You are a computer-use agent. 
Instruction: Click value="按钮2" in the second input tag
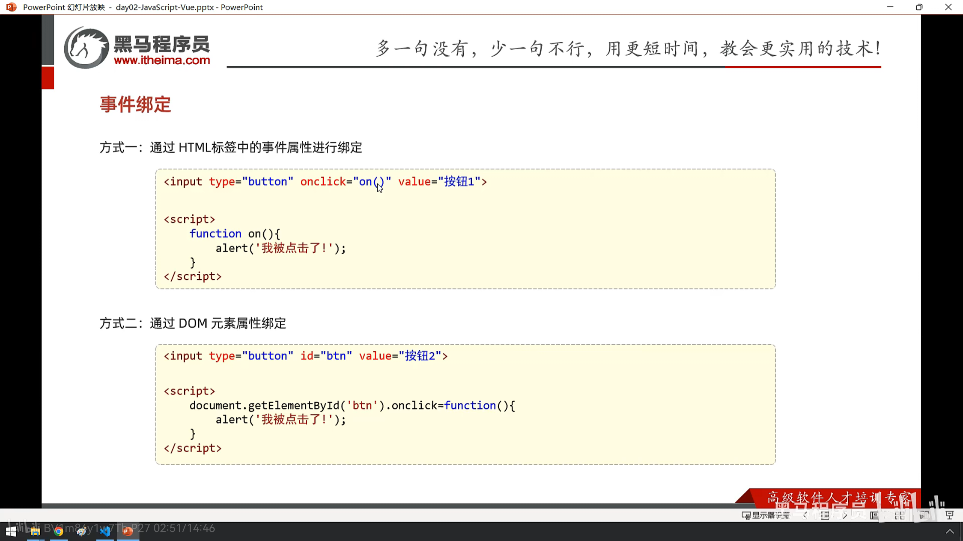click(x=400, y=356)
